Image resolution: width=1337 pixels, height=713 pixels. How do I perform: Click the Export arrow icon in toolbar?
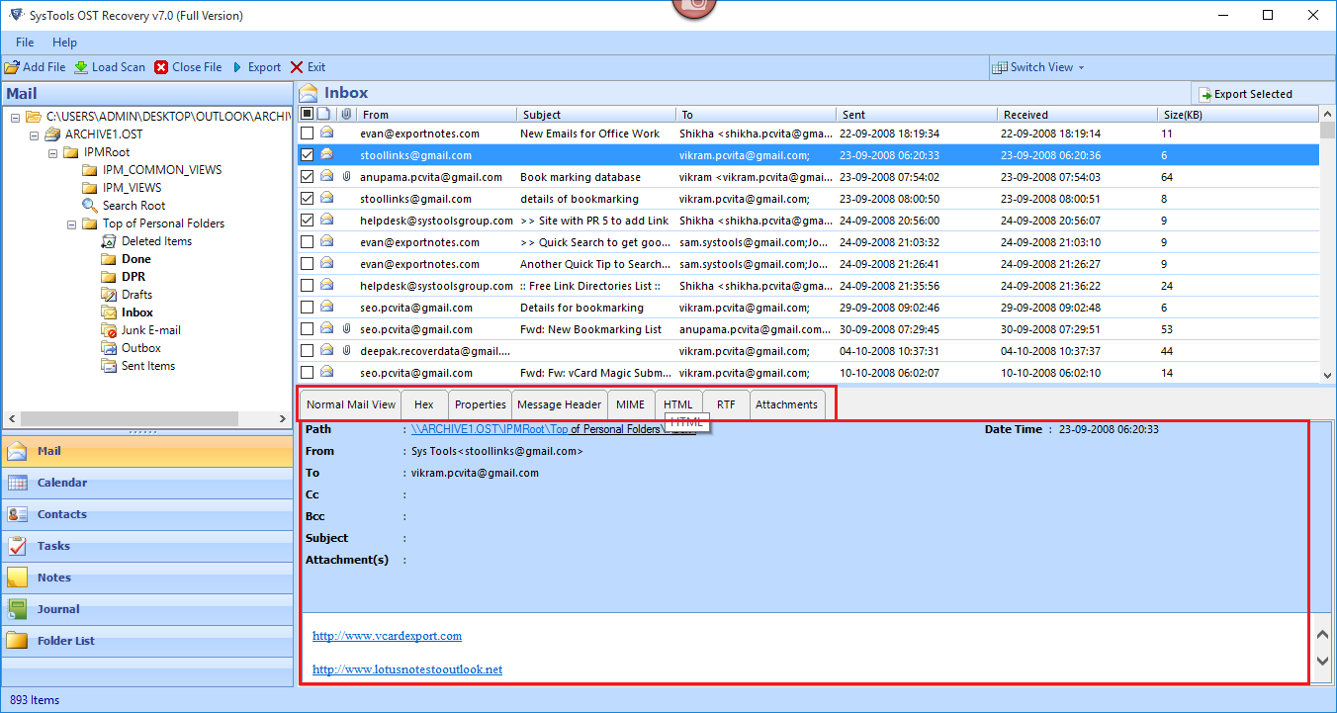click(x=237, y=67)
